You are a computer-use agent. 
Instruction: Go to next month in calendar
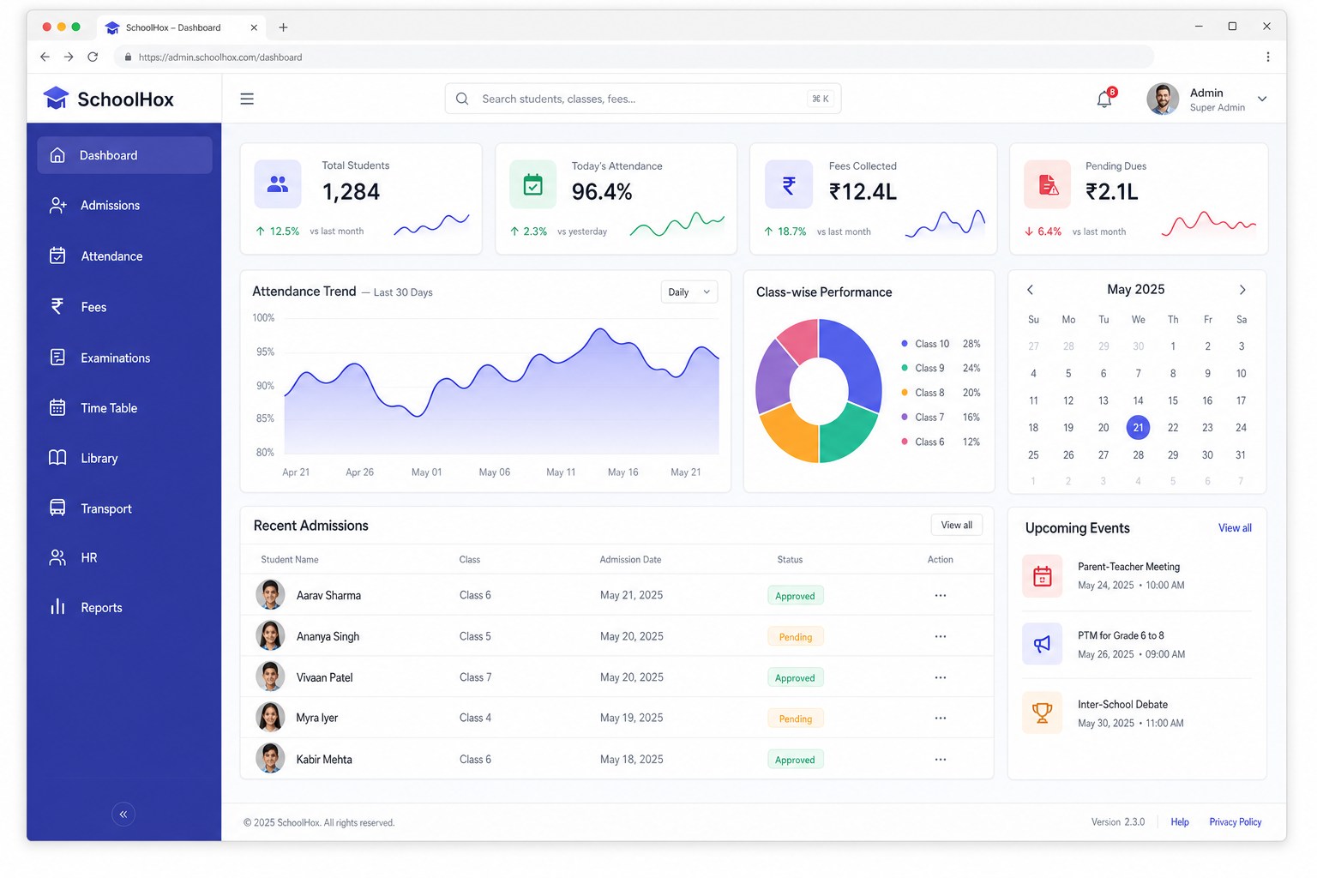(x=1242, y=290)
